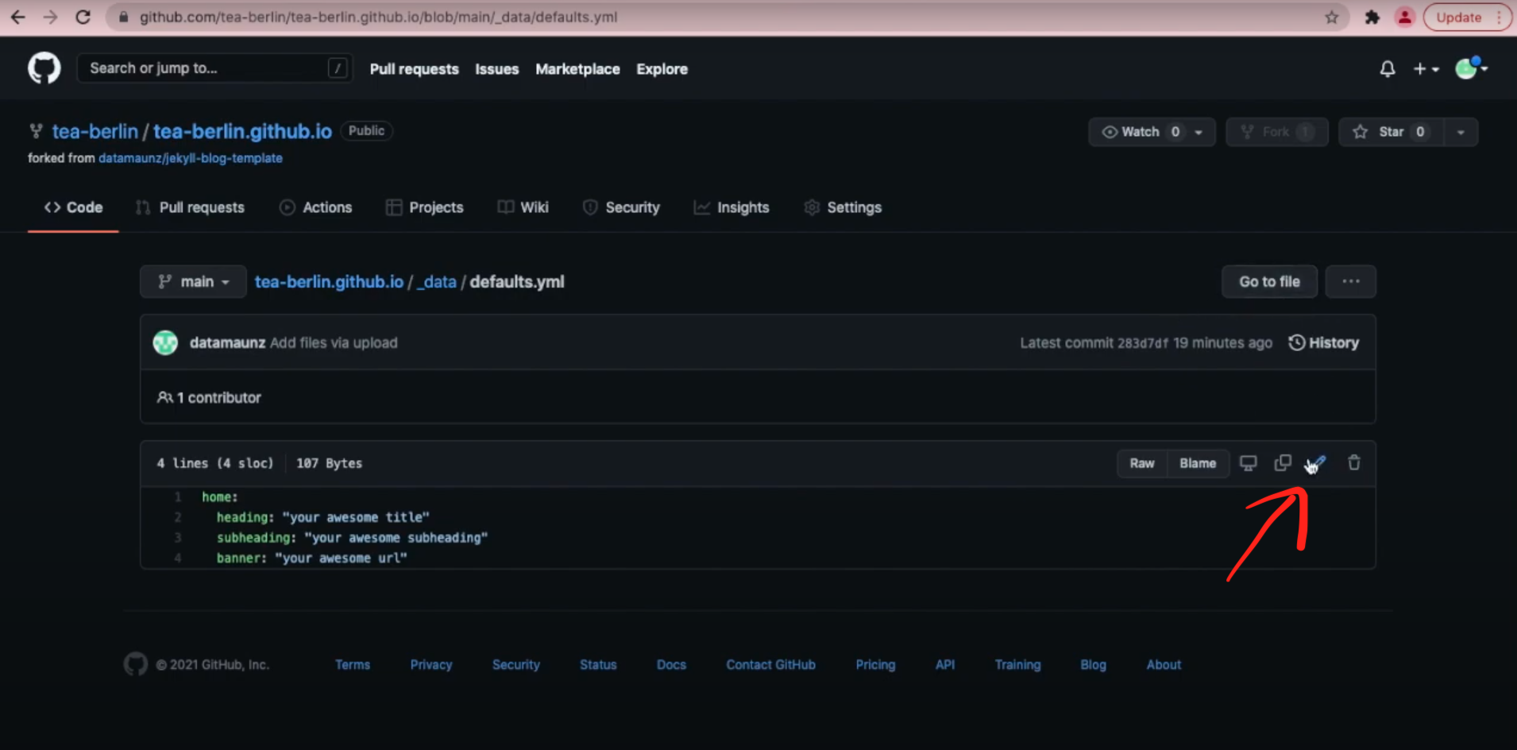Expand the Watch dropdown caret
Screen dimensions: 1517x750
point(1199,132)
